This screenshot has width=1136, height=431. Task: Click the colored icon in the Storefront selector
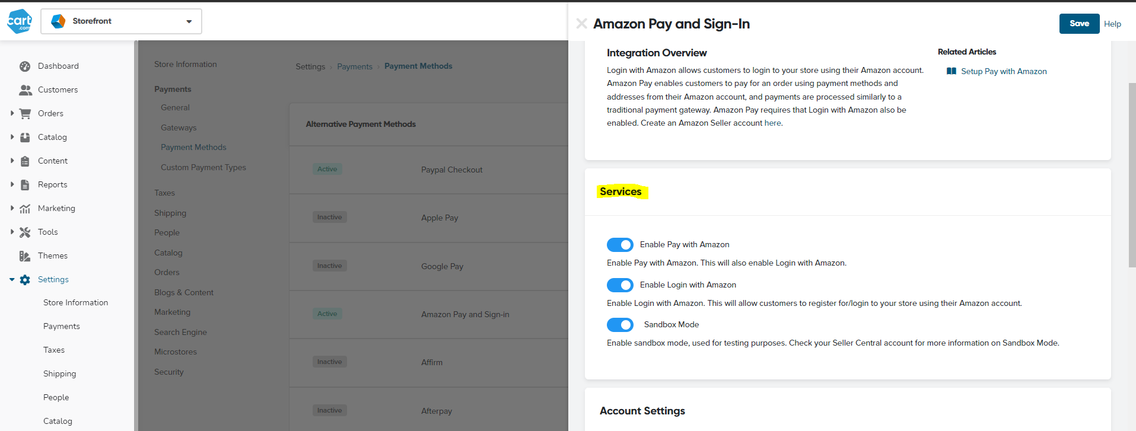(58, 21)
